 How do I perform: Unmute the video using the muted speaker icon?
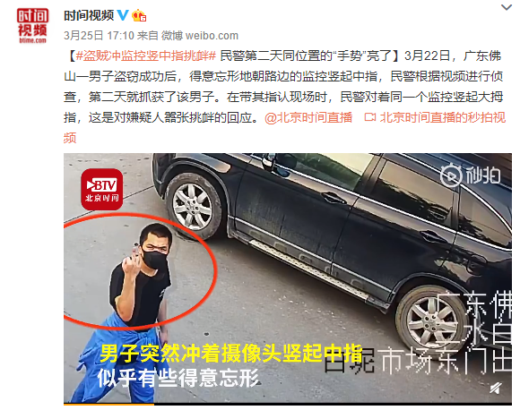[x=495, y=389]
